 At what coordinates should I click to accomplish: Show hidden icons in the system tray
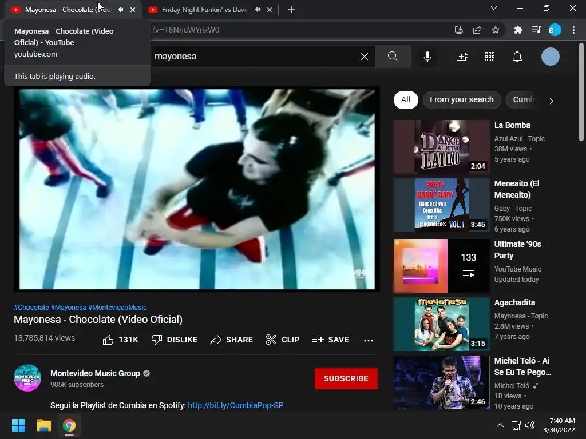coord(500,425)
